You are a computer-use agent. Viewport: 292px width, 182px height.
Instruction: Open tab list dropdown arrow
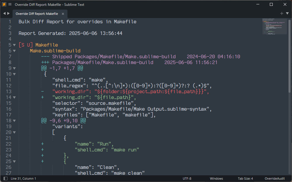(287, 14)
